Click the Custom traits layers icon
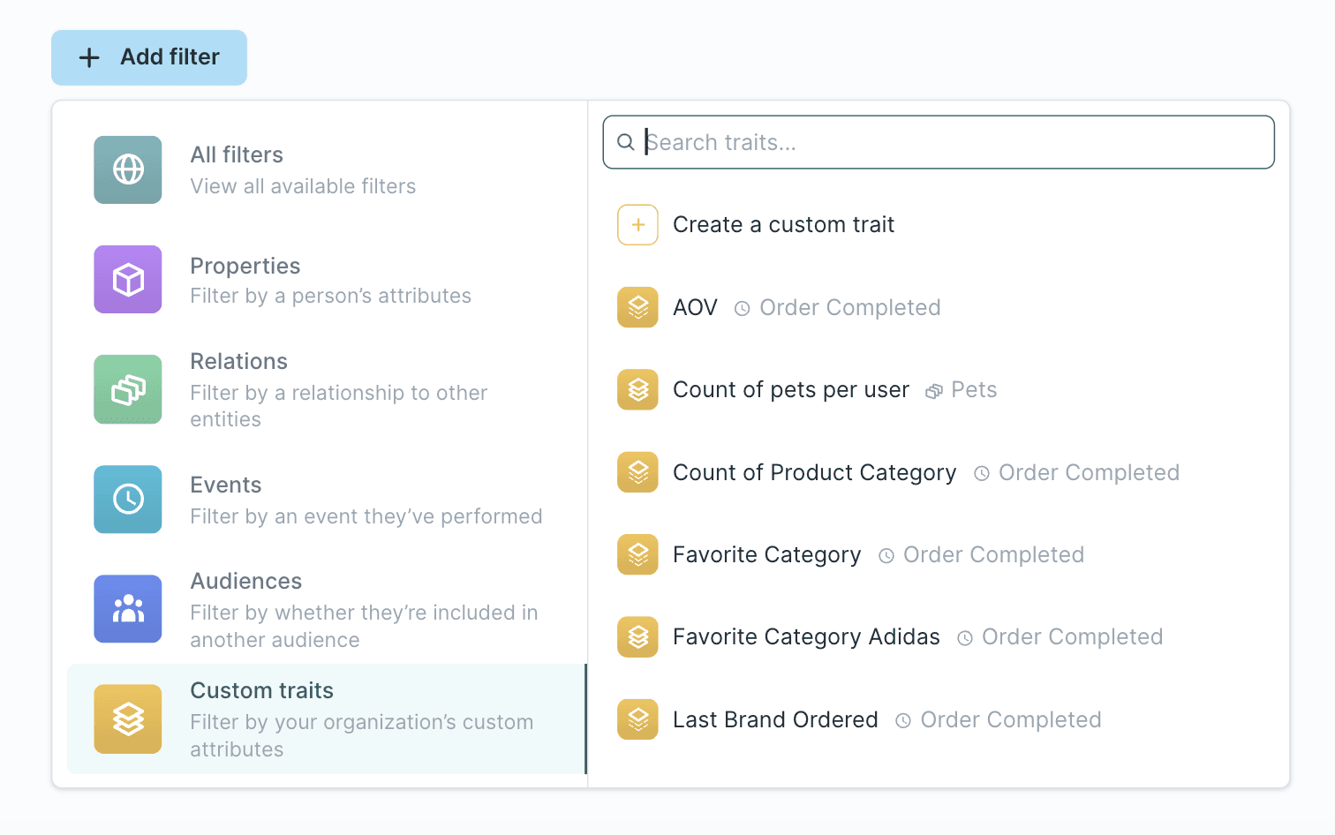 (127, 719)
